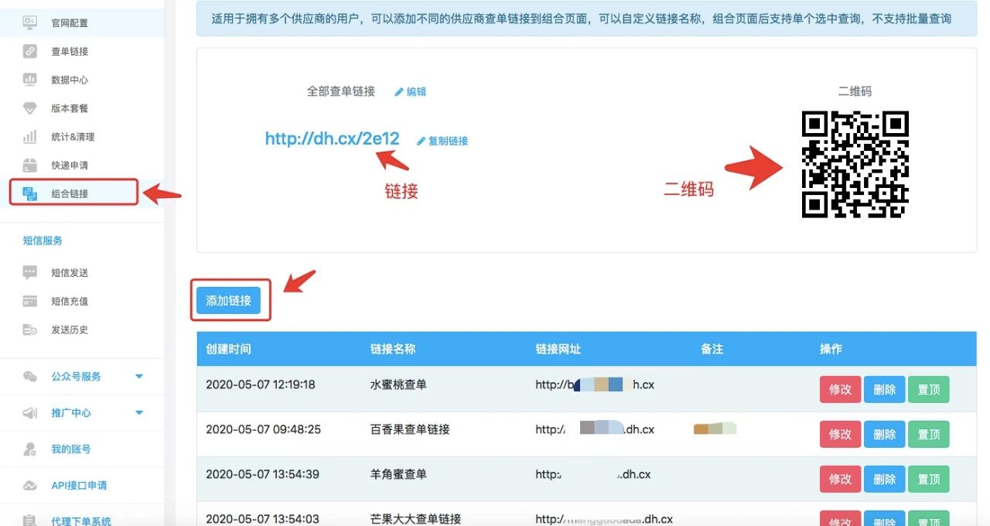Open the http://dh.cx/2e12 link
Viewport: 990px width, 526px height.
coord(332,138)
